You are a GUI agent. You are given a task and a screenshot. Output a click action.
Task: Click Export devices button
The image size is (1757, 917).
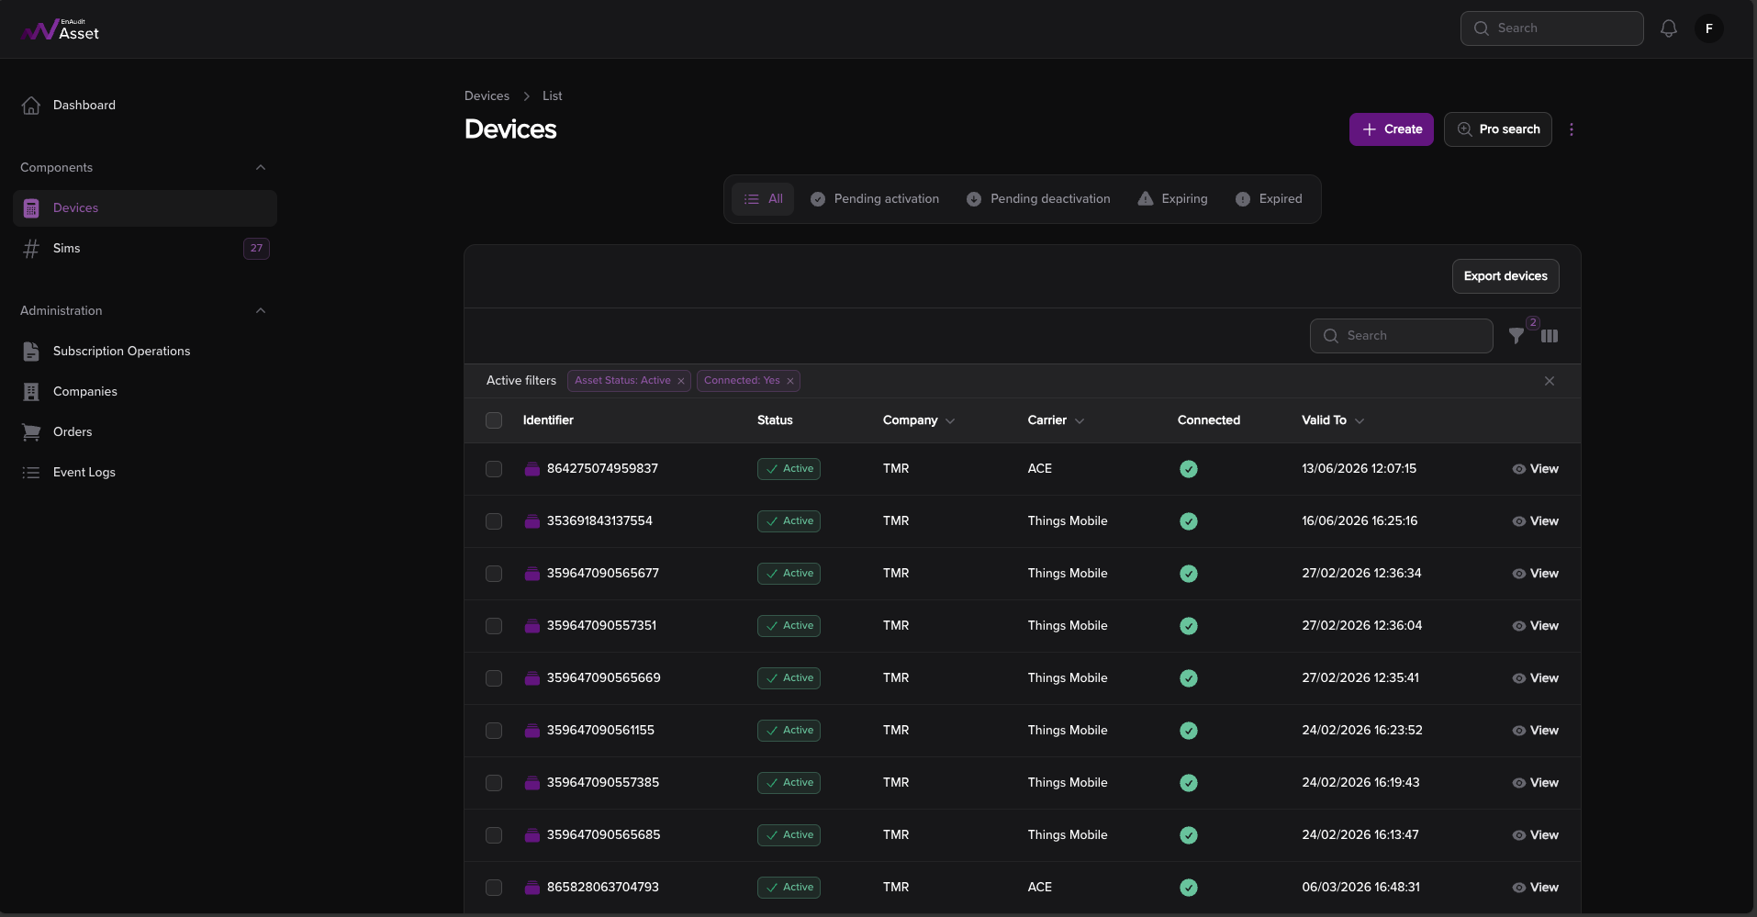point(1505,276)
